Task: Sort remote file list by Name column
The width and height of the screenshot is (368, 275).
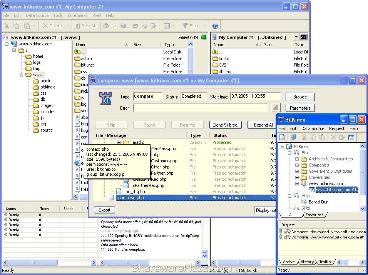Action: pos(101,45)
